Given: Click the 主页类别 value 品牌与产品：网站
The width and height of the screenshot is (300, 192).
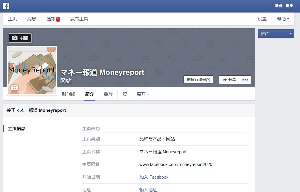Looking at the screenshot, I should coord(157,139).
